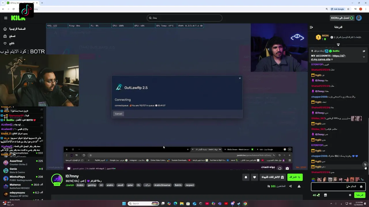
Task: Select the 'qatar' tag
Action: tap(130, 185)
